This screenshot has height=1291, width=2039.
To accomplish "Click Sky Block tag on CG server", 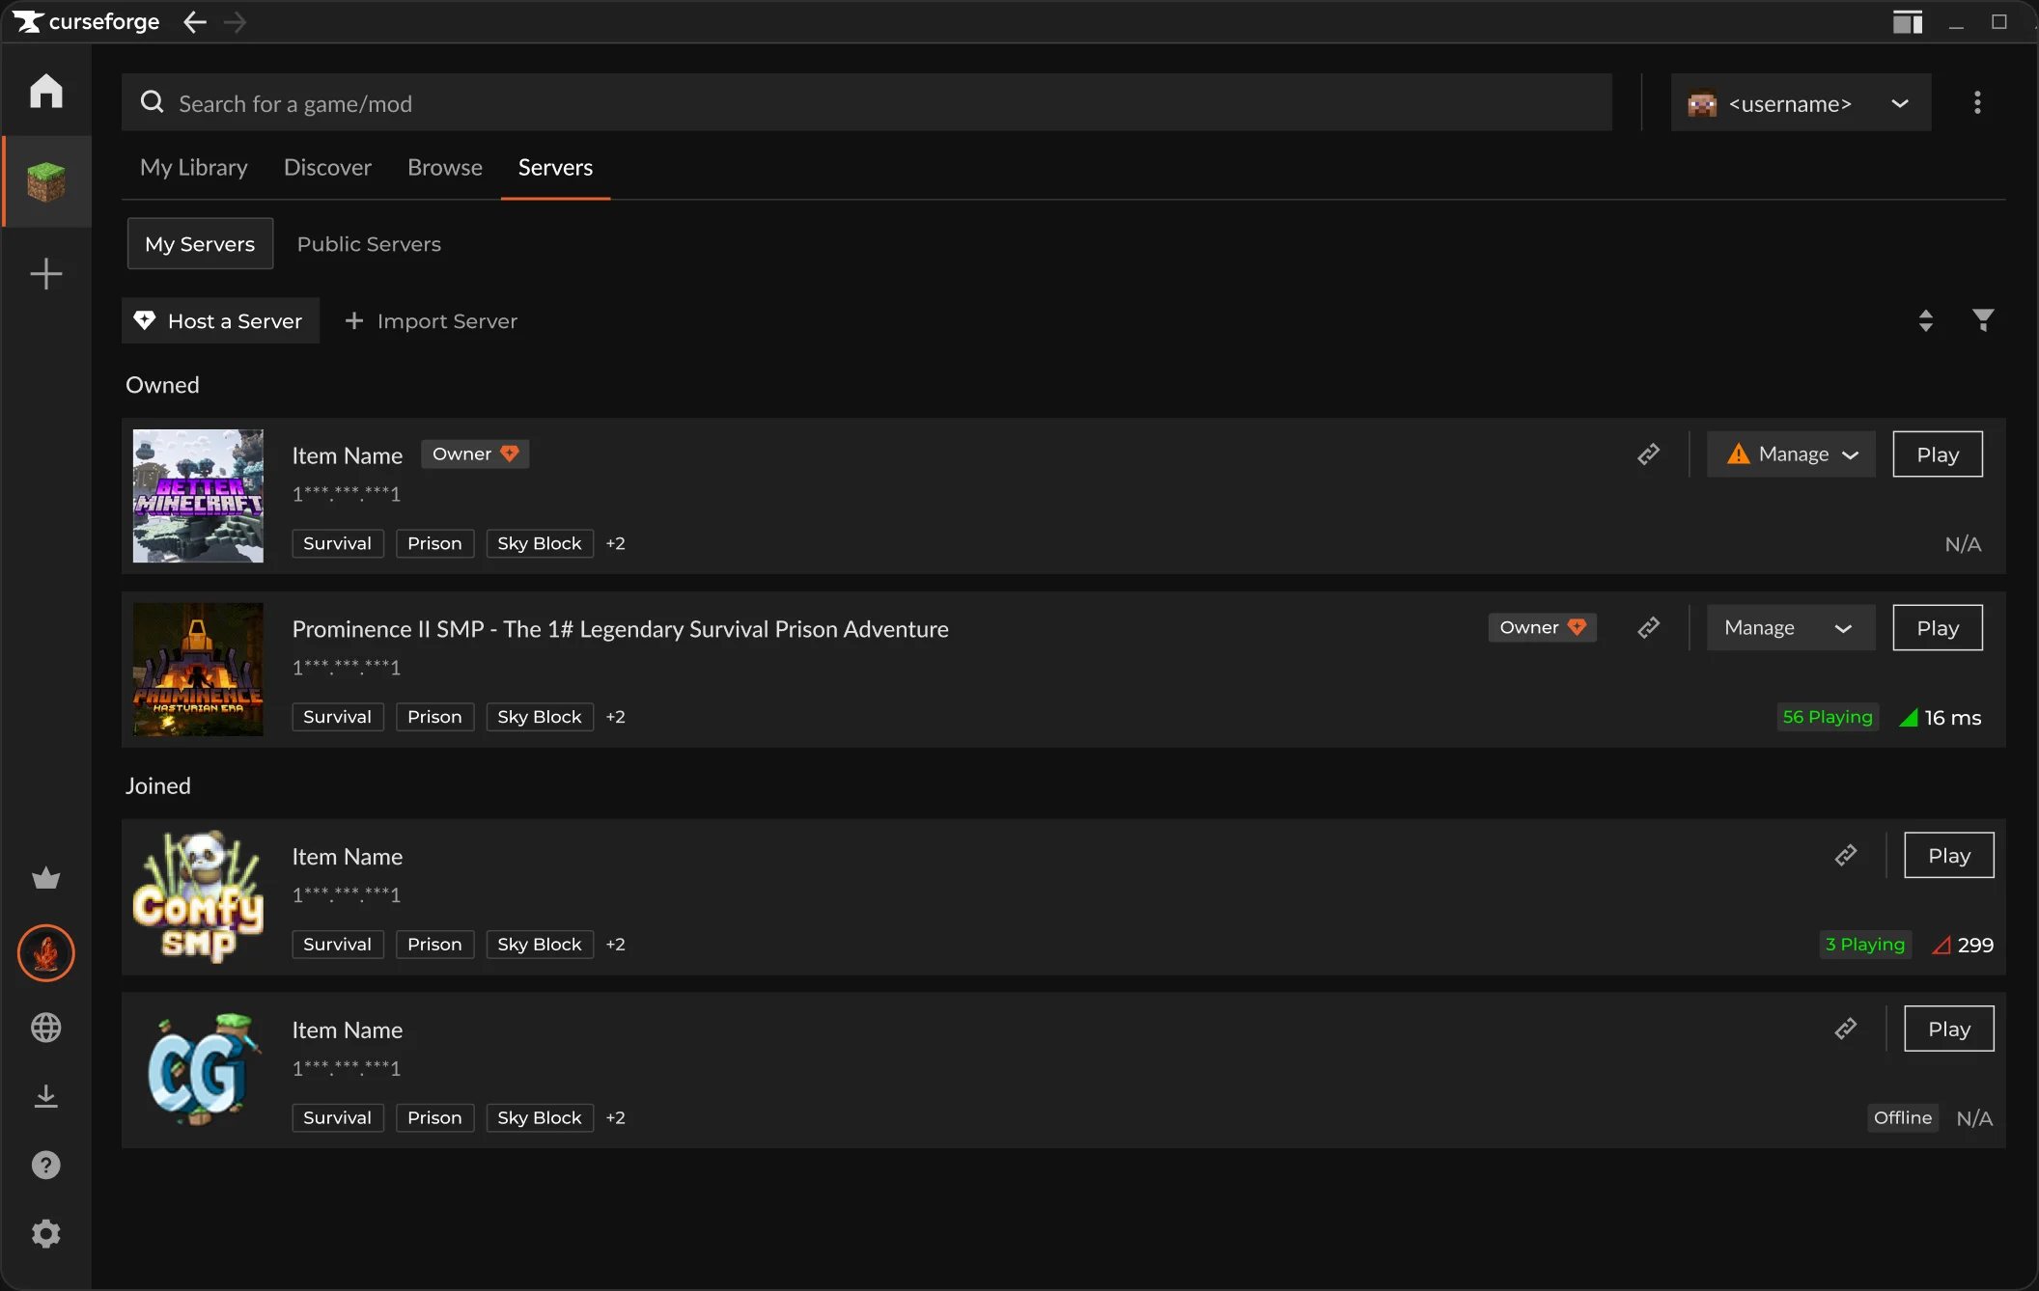I will pyautogui.click(x=539, y=1119).
